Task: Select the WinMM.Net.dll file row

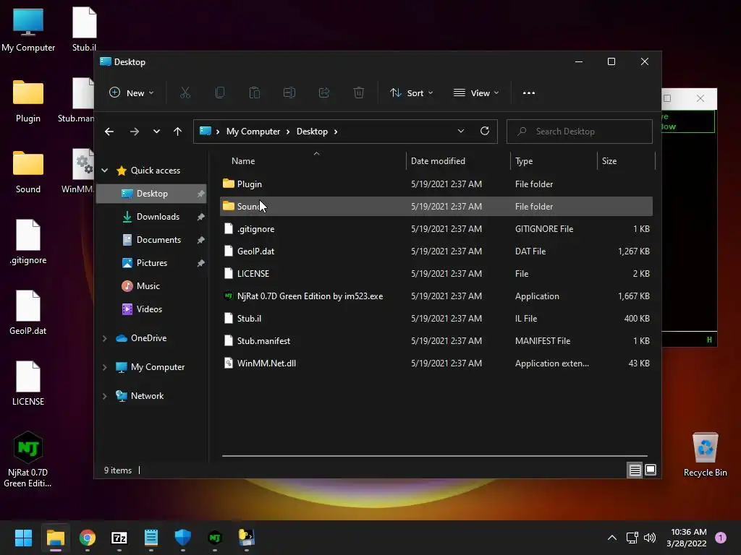Action: [437, 363]
